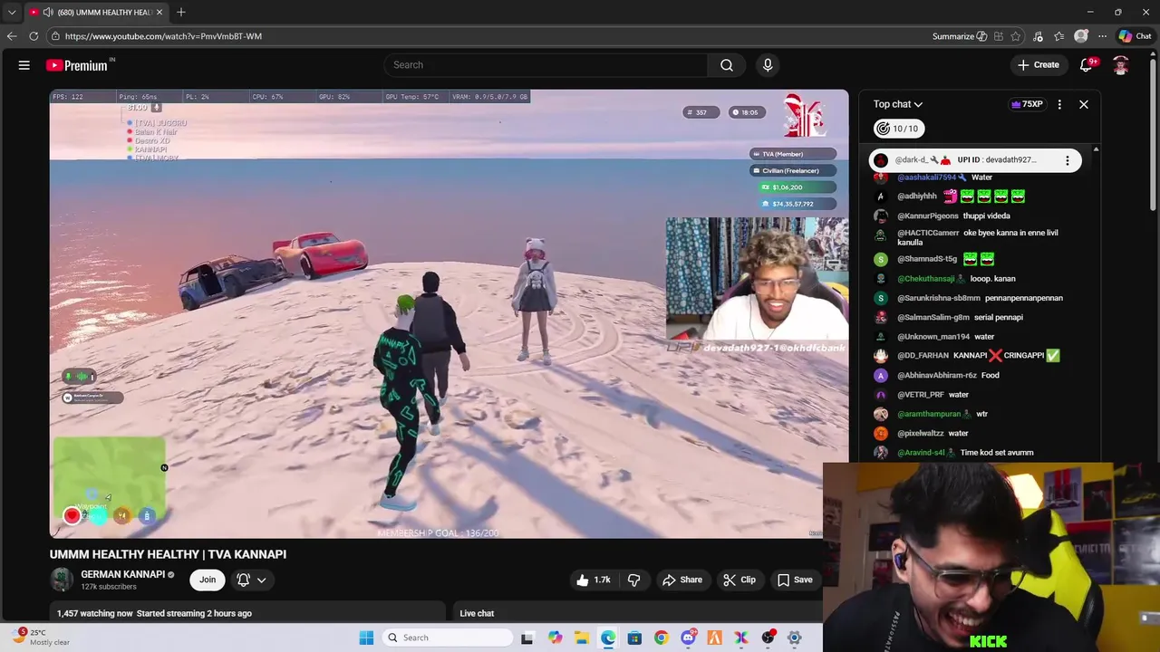The image size is (1160, 652).
Task: Click the page scrollbar up arrow
Action: 1154,56
